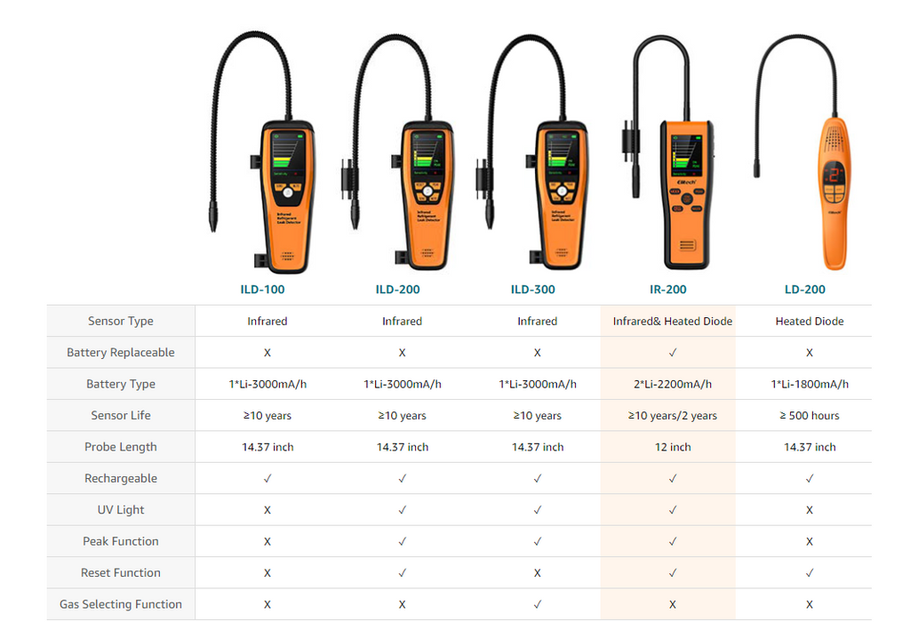Viewport: 910px width, 638px height.
Task: Click the ILD-300 Gas Selecting Function checkmark
Action: click(x=538, y=604)
